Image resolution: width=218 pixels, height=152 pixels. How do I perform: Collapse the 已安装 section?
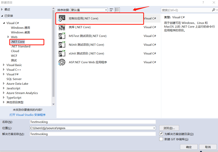point(2,16)
